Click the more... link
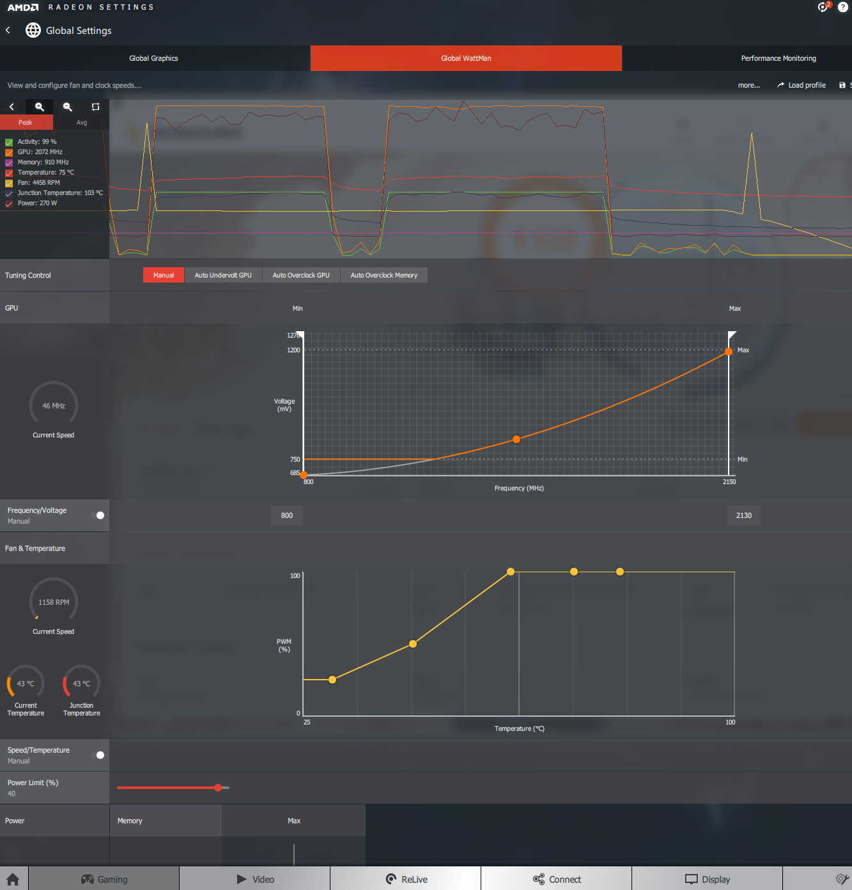The width and height of the screenshot is (852, 890). (x=749, y=85)
